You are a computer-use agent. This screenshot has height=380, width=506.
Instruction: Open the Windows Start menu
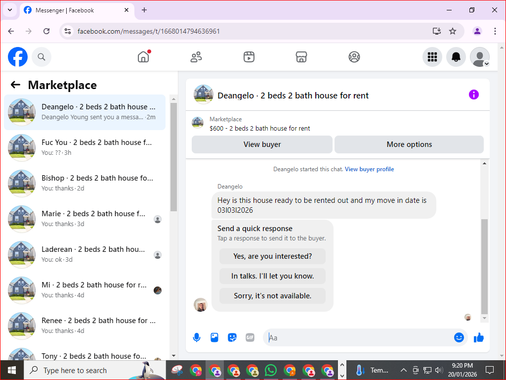click(12, 370)
